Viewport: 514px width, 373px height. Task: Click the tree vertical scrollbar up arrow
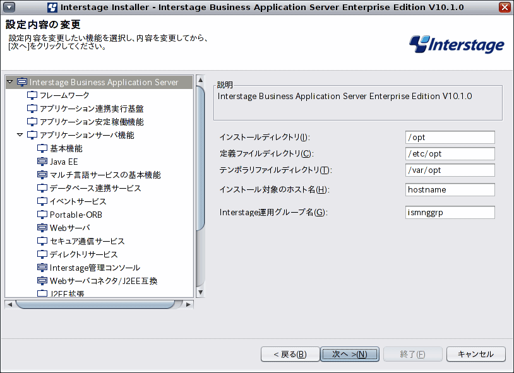tap(201, 80)
